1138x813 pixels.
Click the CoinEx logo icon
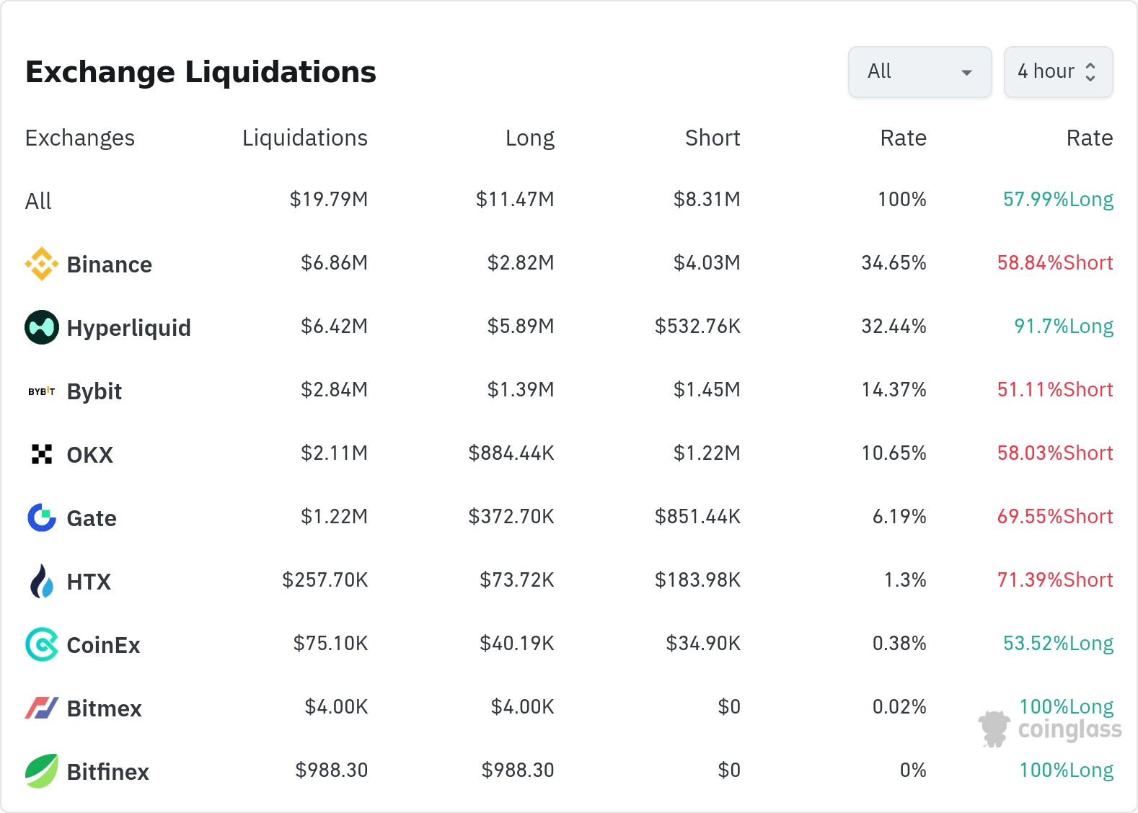coord(42,644)
